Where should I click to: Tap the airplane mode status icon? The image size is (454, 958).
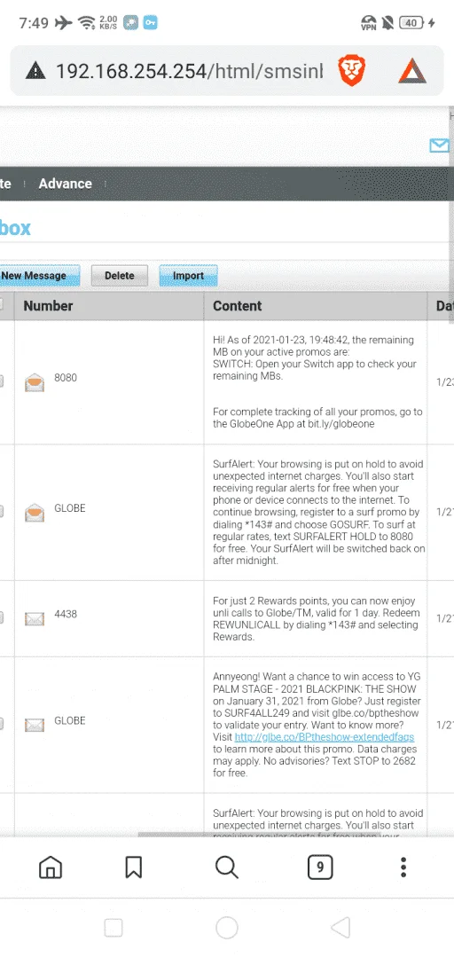click(64, 23)
